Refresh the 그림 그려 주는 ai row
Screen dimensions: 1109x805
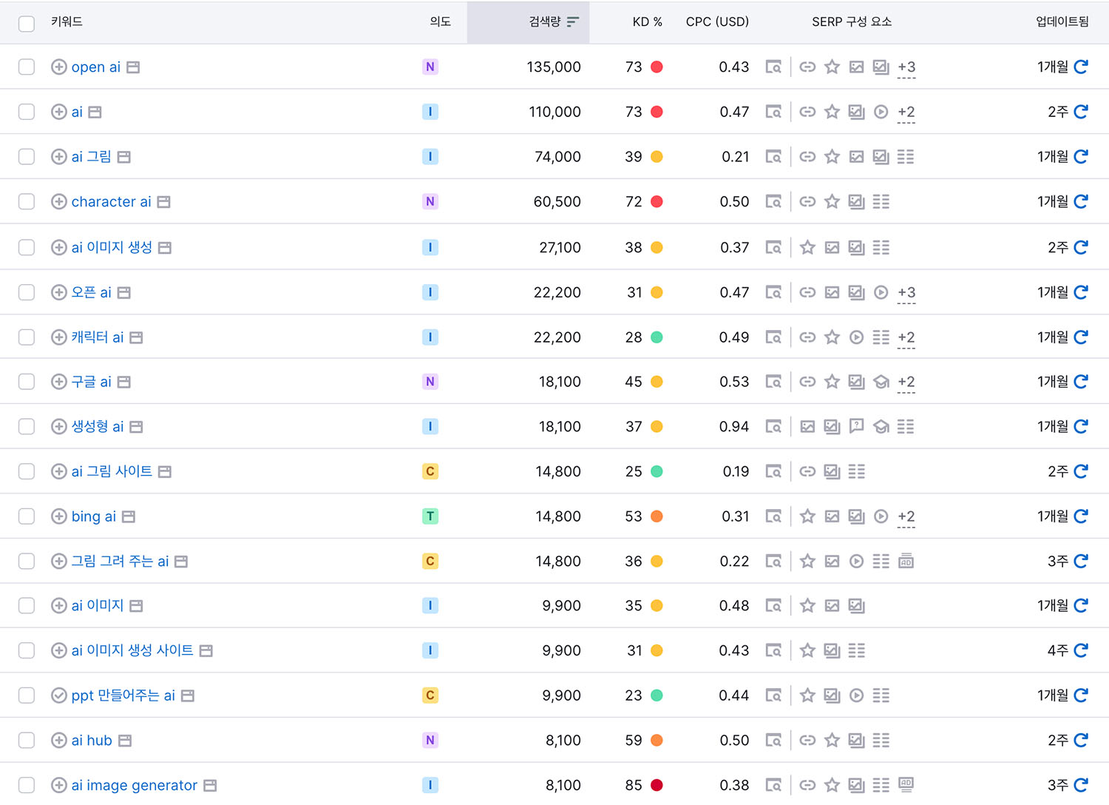coord(1081,562)
